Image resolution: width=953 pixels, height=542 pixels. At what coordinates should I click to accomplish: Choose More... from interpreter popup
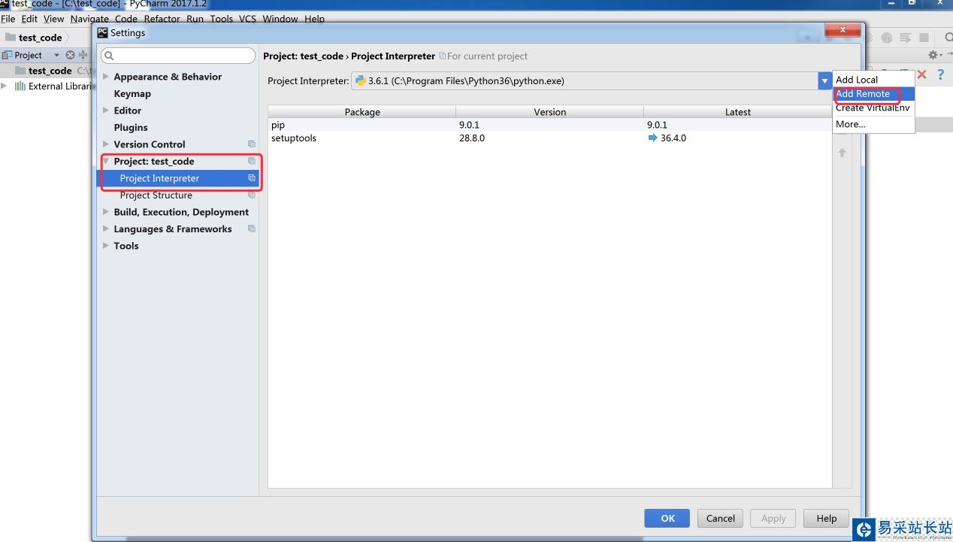pyautogui.click(x=873, y=124)
